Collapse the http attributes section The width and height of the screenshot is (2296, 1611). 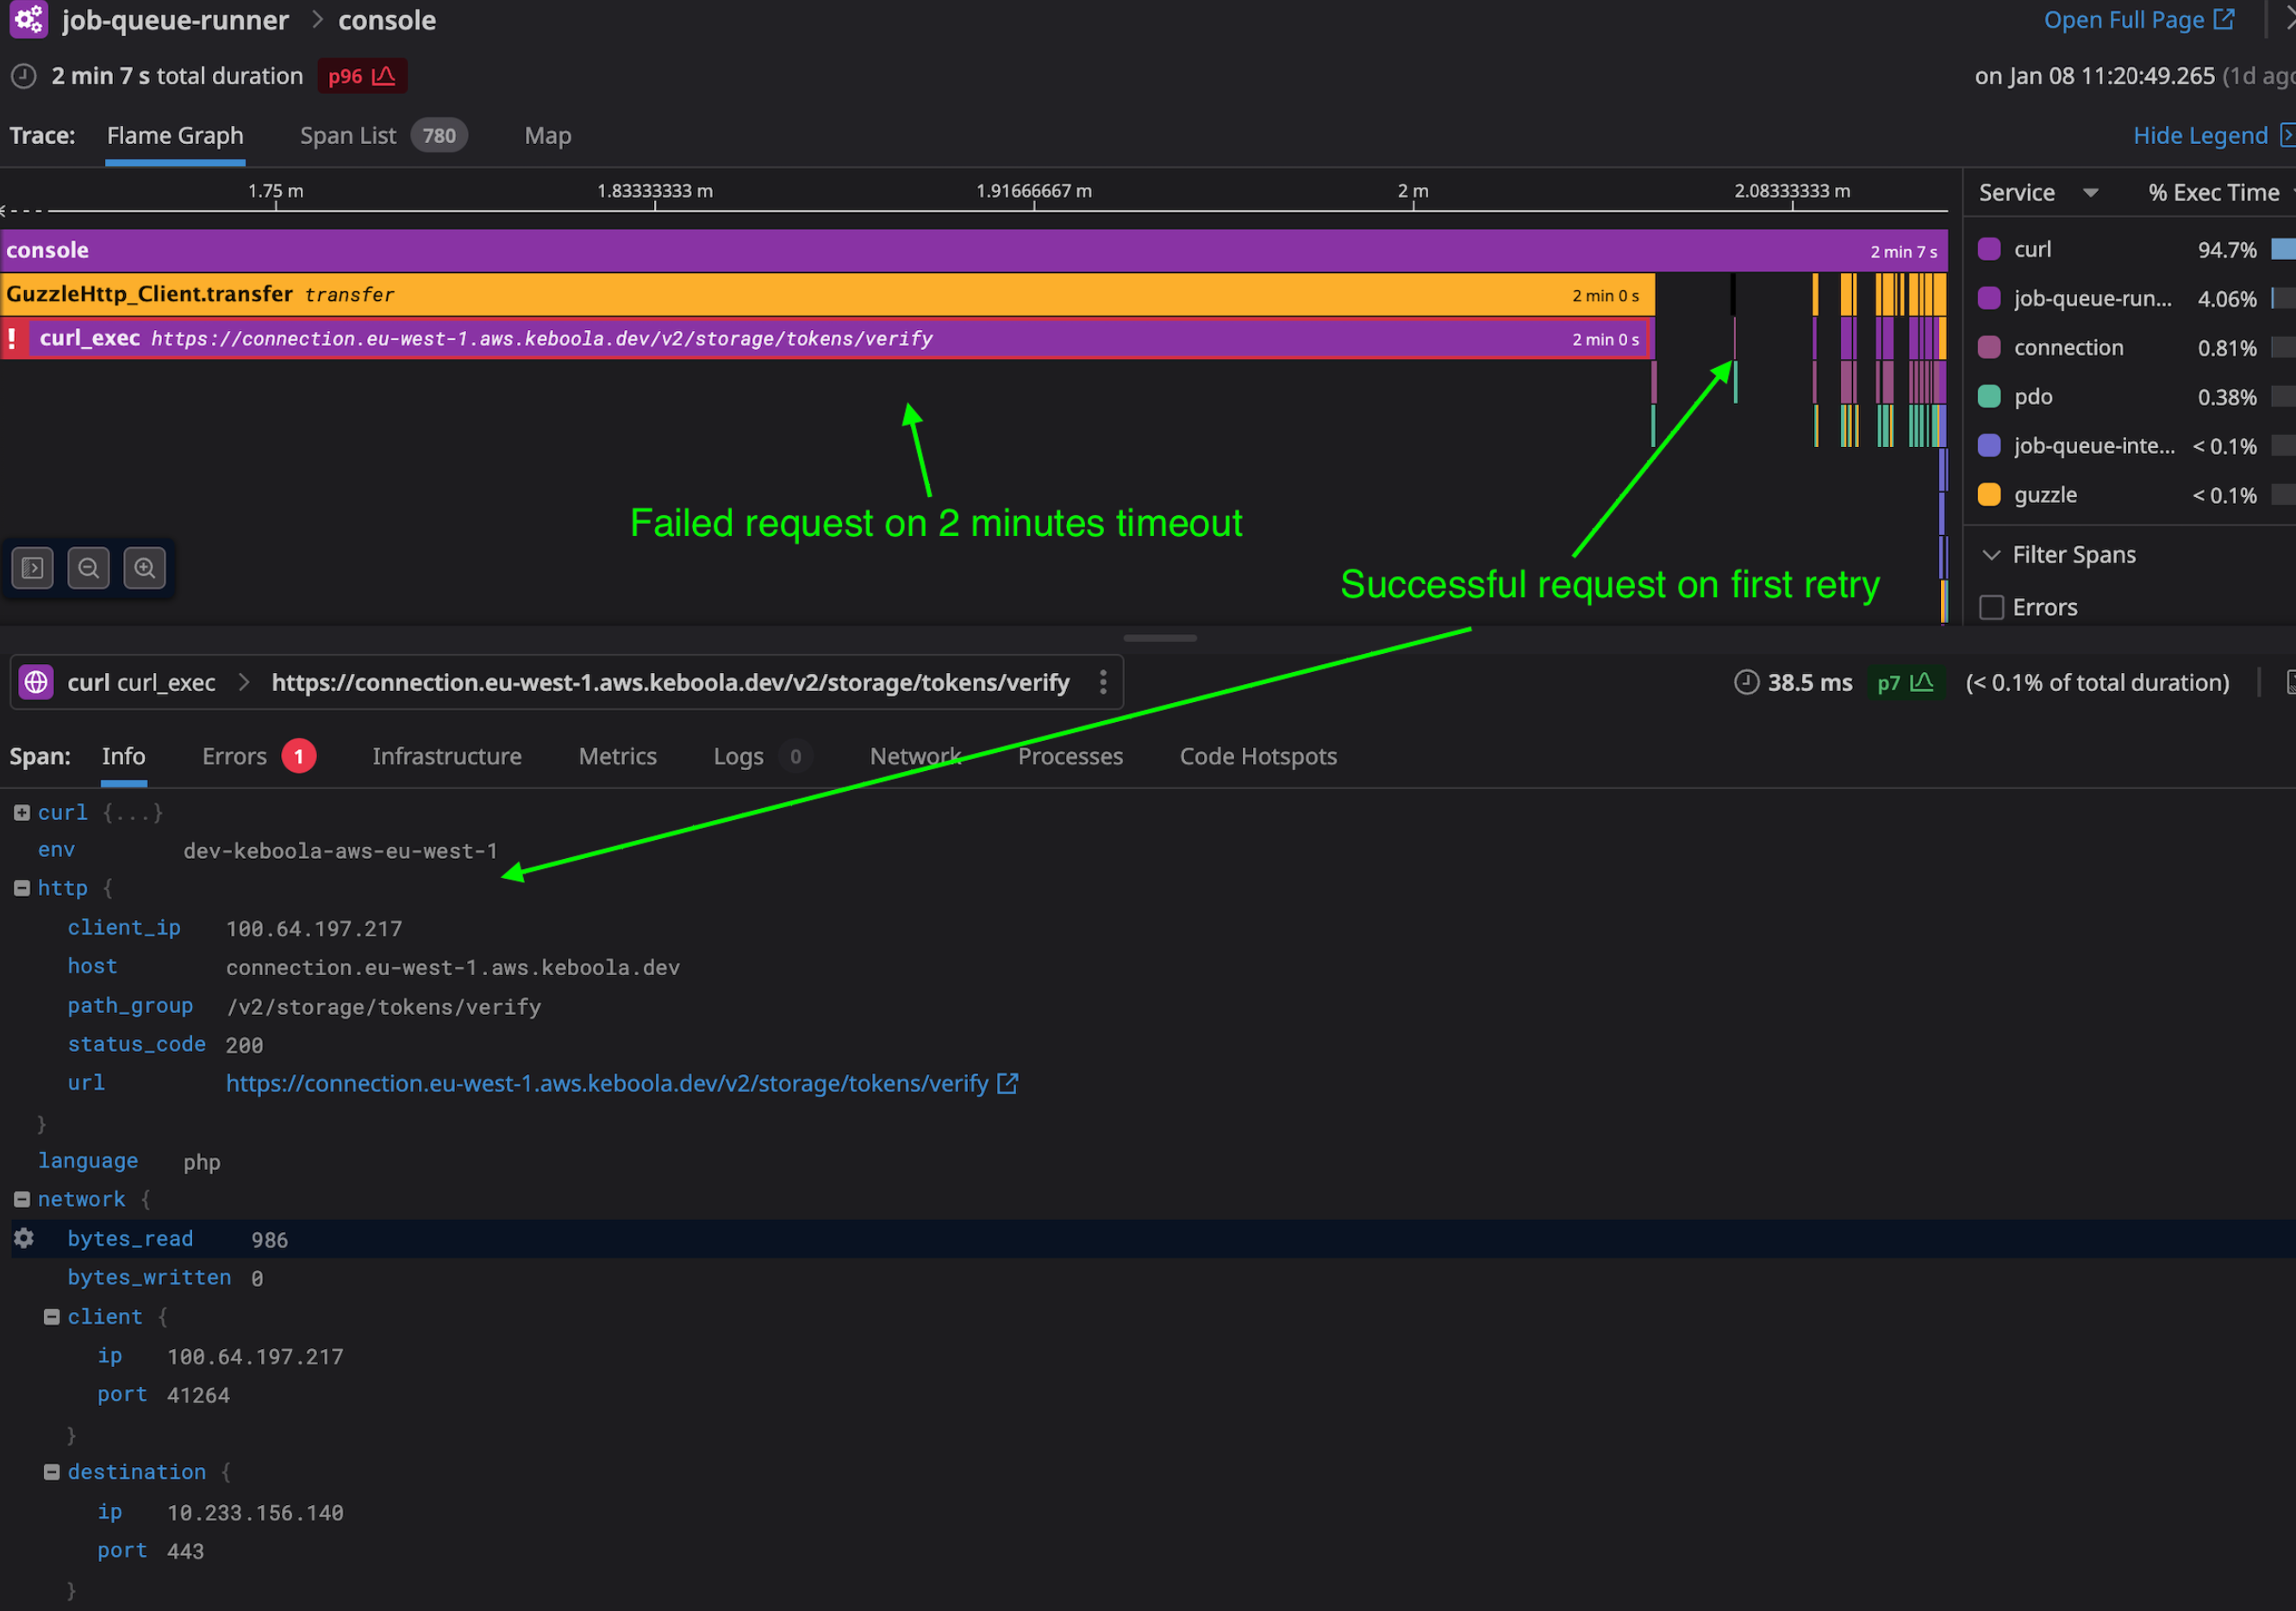coord(21,887)
